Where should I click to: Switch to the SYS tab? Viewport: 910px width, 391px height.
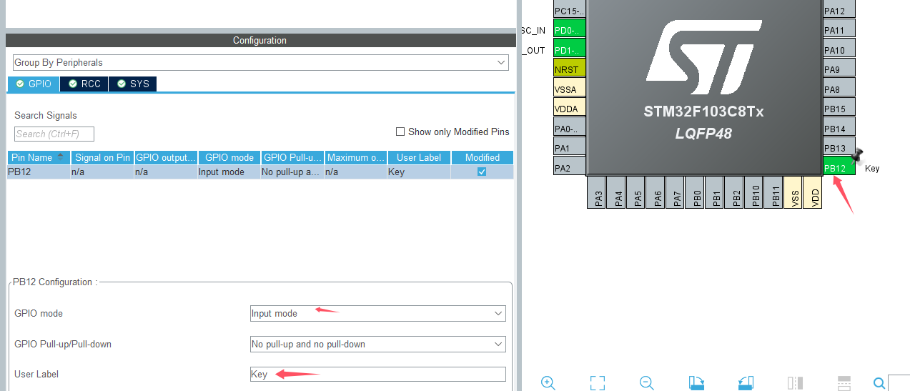tap(133, 84)
